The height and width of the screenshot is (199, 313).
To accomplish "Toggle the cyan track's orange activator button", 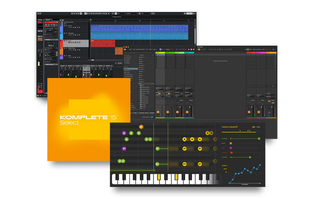I will pos(187,112).
